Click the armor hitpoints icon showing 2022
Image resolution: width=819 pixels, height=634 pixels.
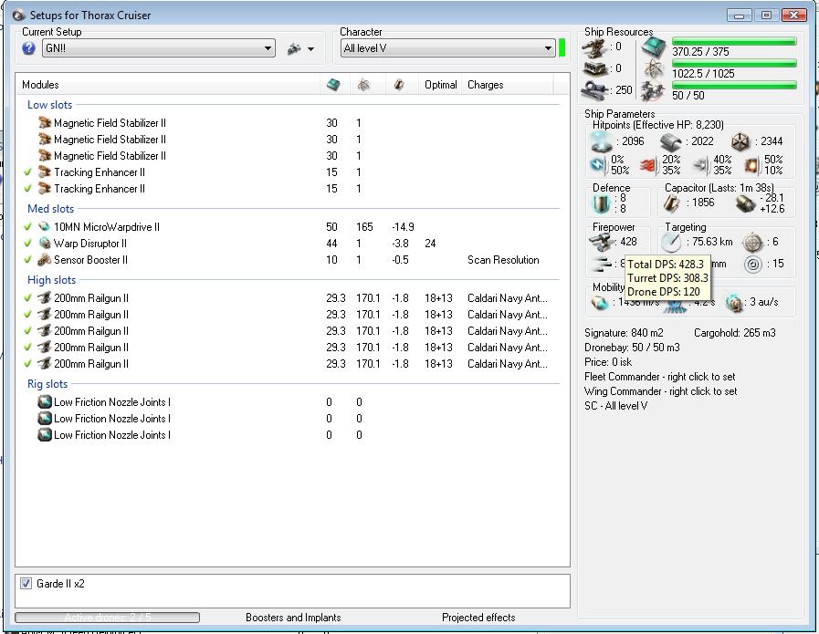671,141
